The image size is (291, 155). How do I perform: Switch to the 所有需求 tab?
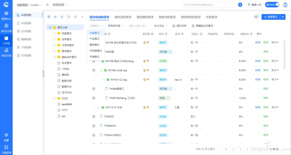(212, 17)
